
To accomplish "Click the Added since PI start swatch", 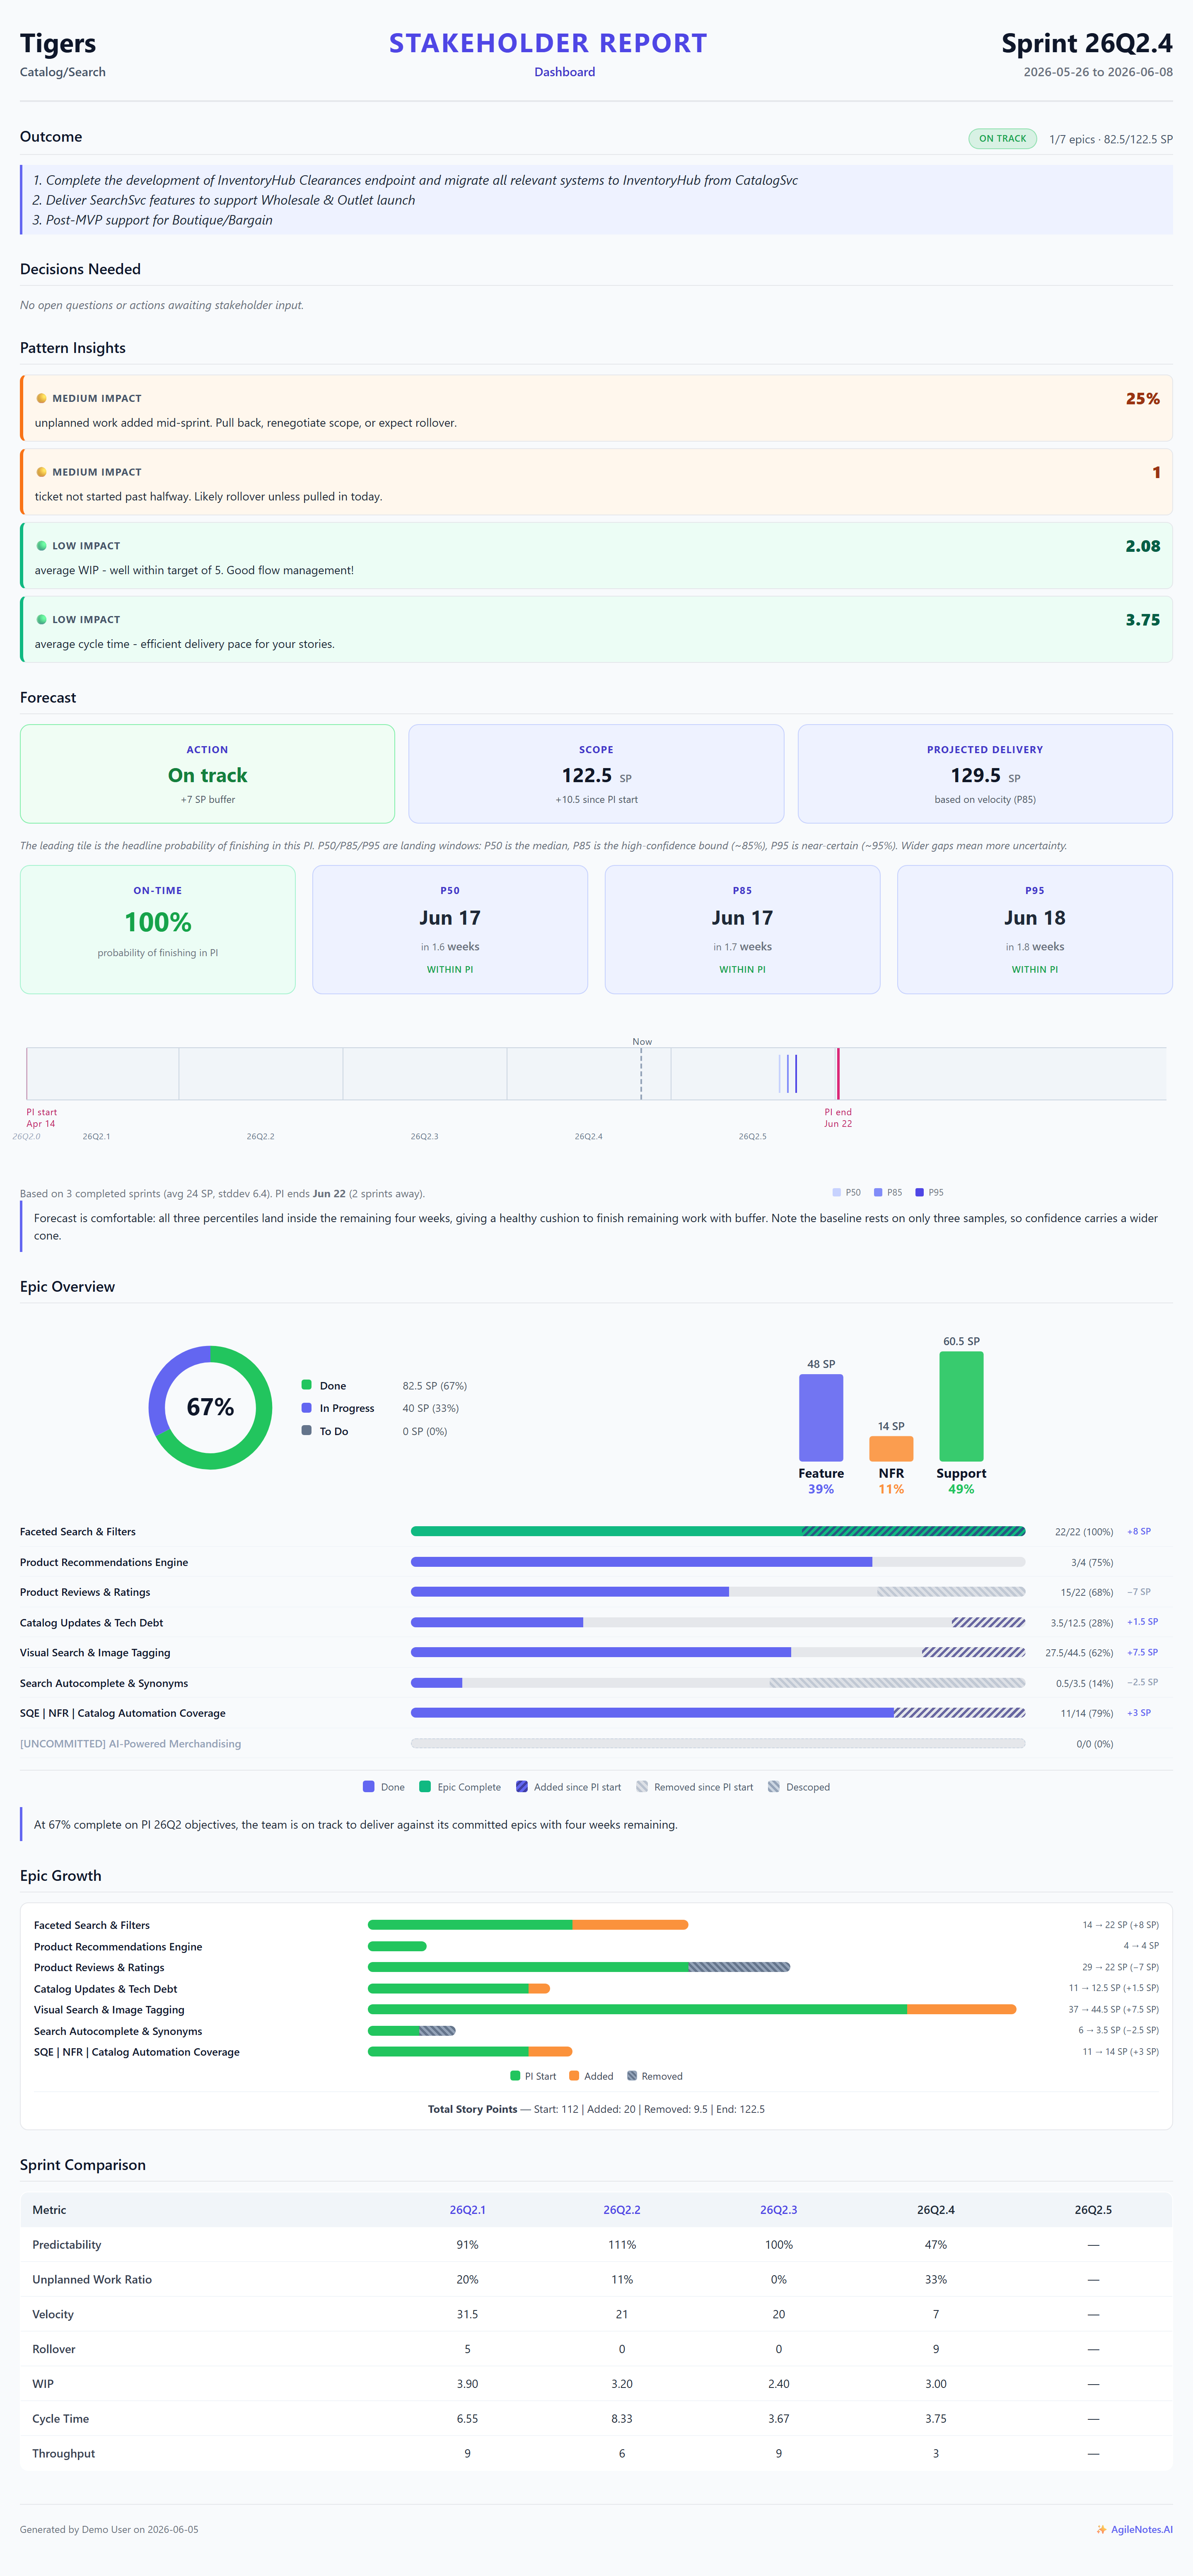I will tap(521, 1787).
